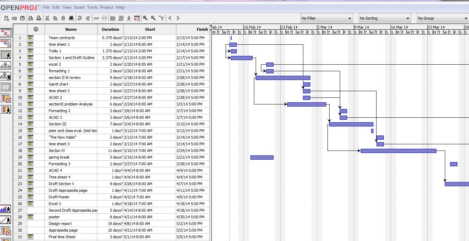Viewport: 469px width, 241px height.
Task: Click the Link tasks chain icon
Action: (x=96, y=18)
